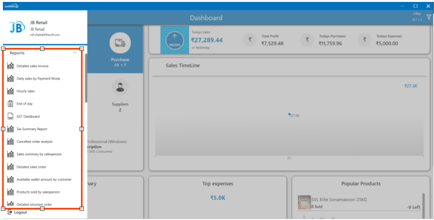The height and width of the screenshot is (220, 434).
Task: Open the End of day report
Action: pos(25,104)
